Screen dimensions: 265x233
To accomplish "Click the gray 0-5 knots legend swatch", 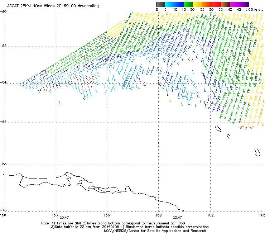I will pos(160,4).
